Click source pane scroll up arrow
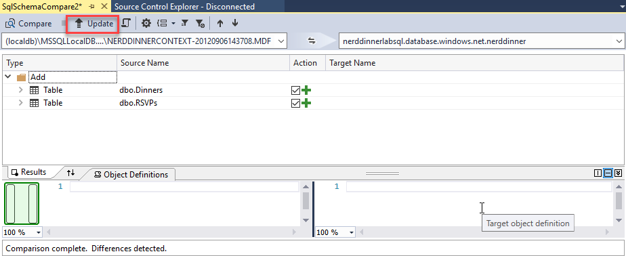 coord(306,186)
